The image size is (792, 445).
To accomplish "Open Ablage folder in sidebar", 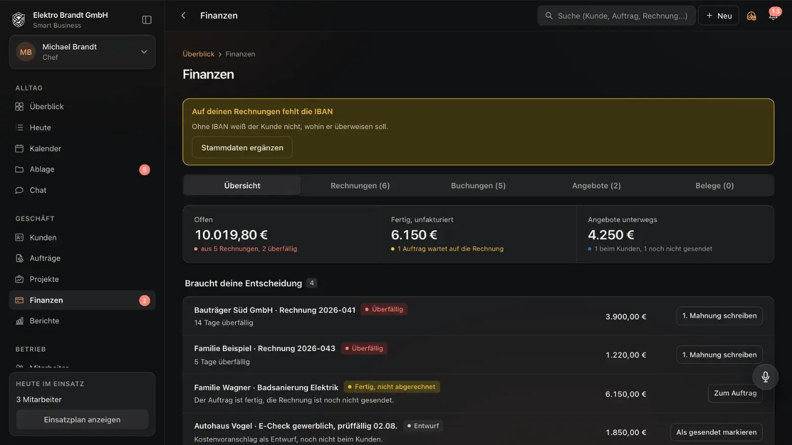I will pos(82,170).
